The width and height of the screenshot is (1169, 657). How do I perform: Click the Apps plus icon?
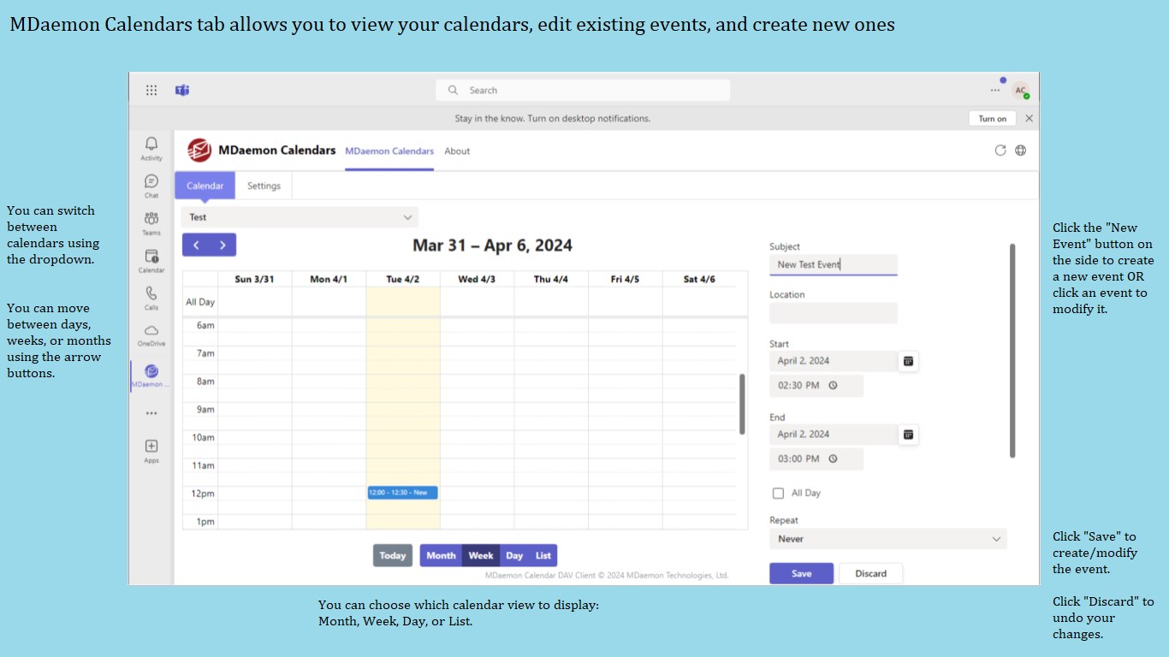click(x=151, y=447)
